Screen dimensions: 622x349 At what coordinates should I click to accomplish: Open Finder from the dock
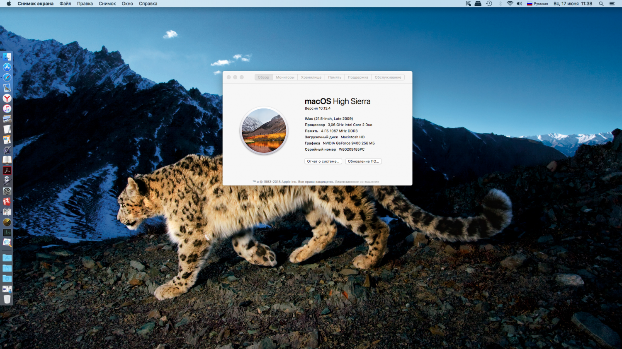(7, 57)
